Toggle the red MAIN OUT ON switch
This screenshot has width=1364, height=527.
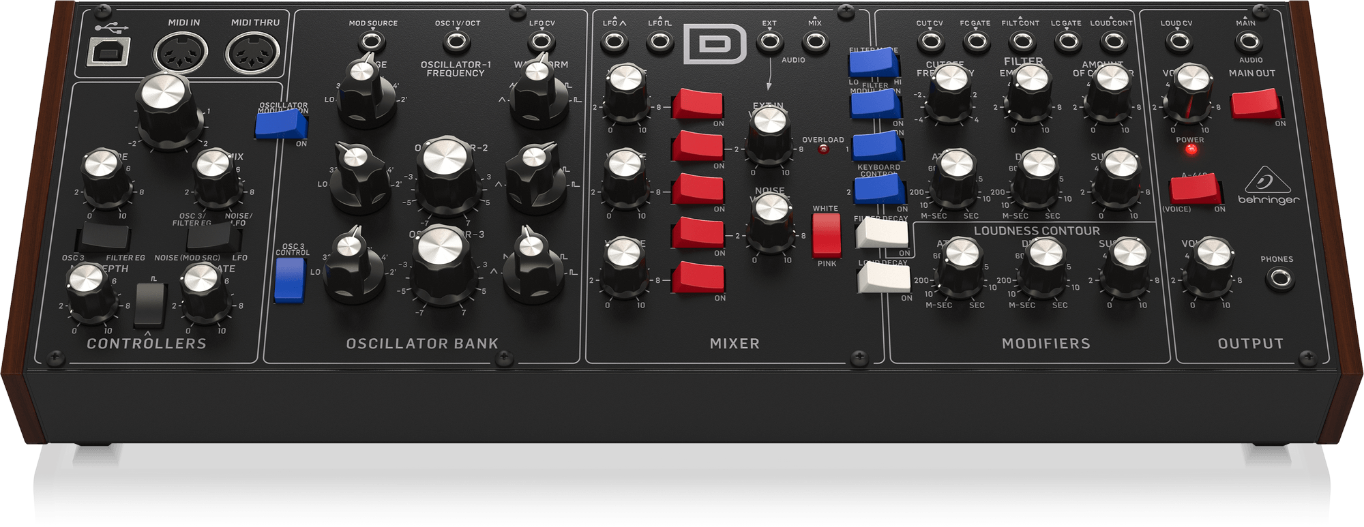tap(1257, 105)
